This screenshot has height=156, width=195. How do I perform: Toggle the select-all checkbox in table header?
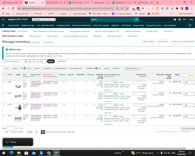point(4,75)
